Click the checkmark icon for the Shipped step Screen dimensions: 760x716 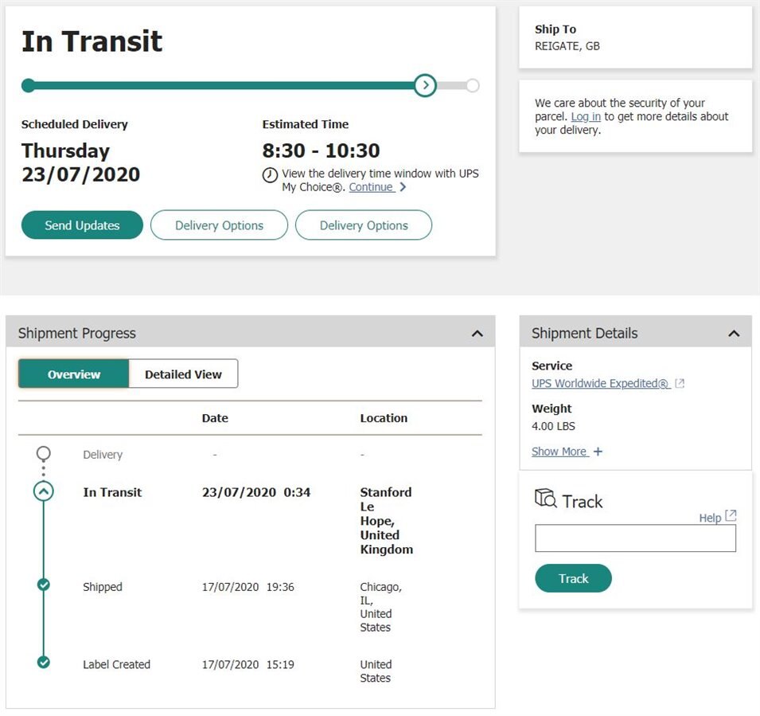click(44, 585)
